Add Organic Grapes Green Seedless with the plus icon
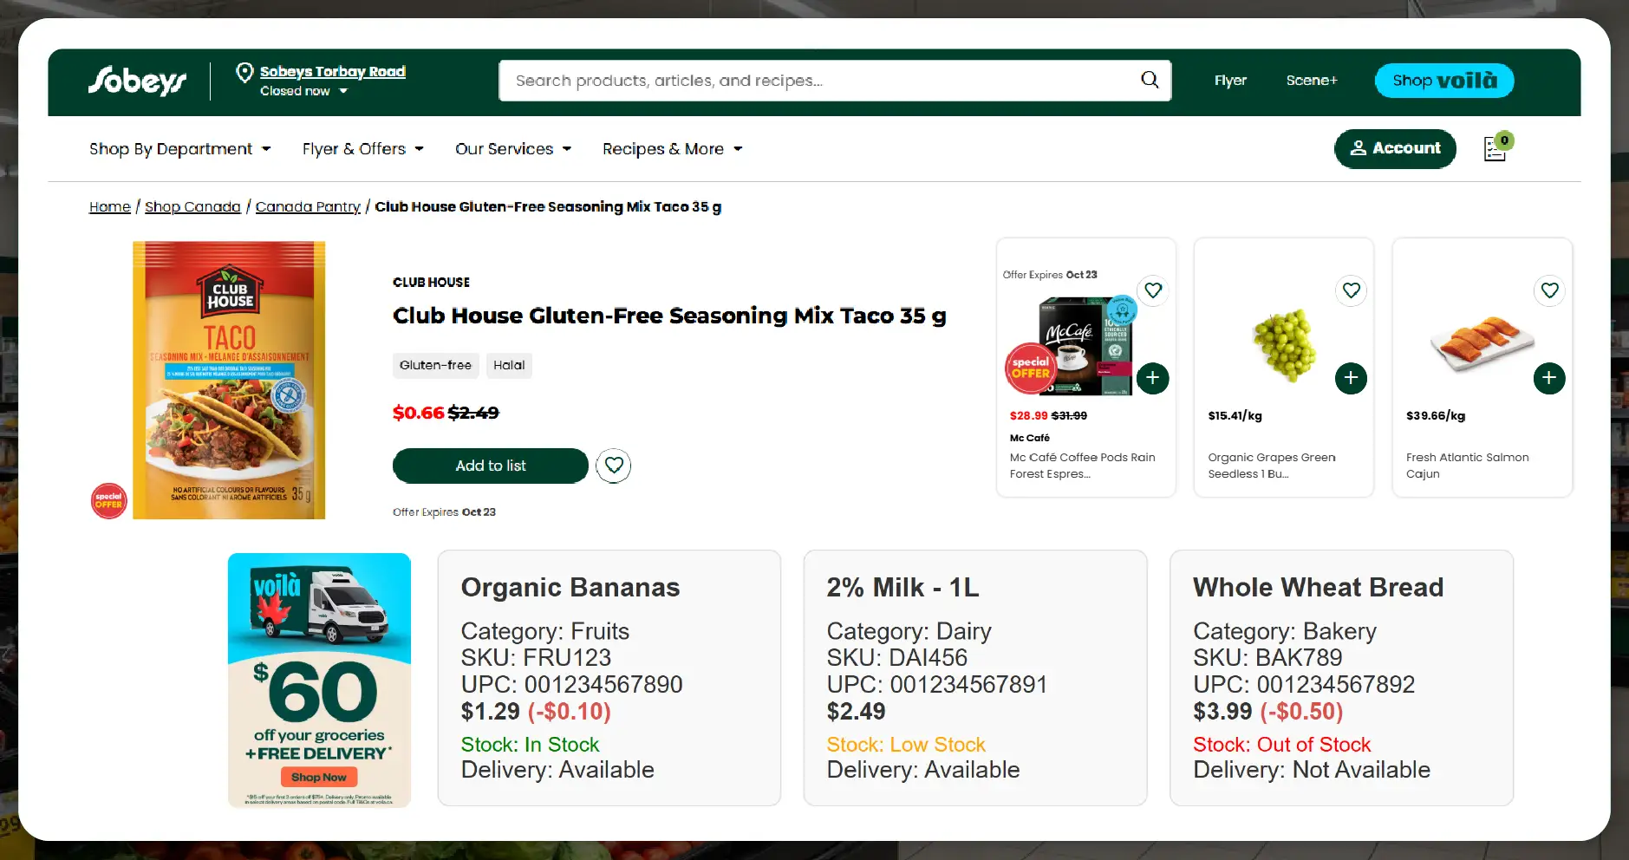Screen dimensions: 1629x860 pos(1351,377)
